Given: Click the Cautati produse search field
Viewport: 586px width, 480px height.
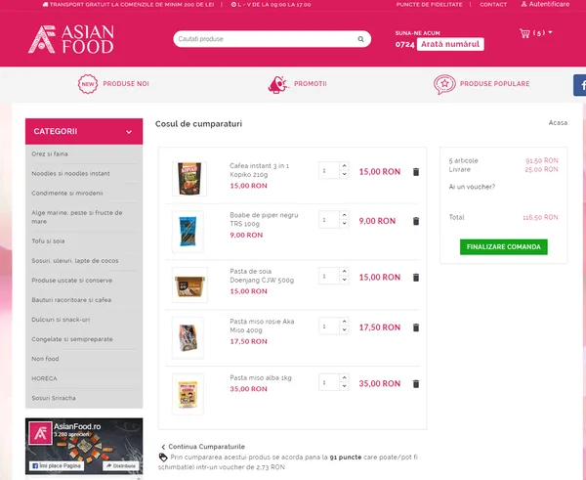Looking at the screenshot, I should click(x=266, y=39).
